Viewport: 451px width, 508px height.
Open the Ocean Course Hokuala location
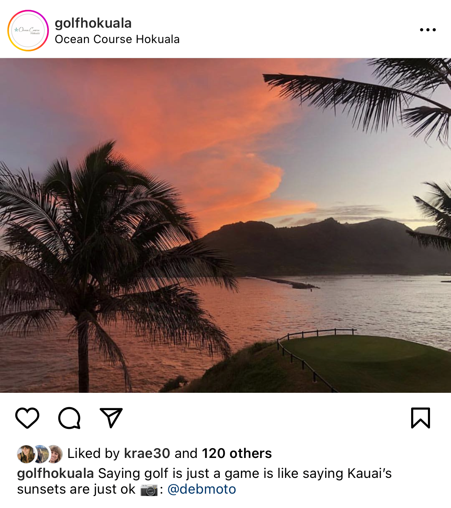tap(117, 39)
